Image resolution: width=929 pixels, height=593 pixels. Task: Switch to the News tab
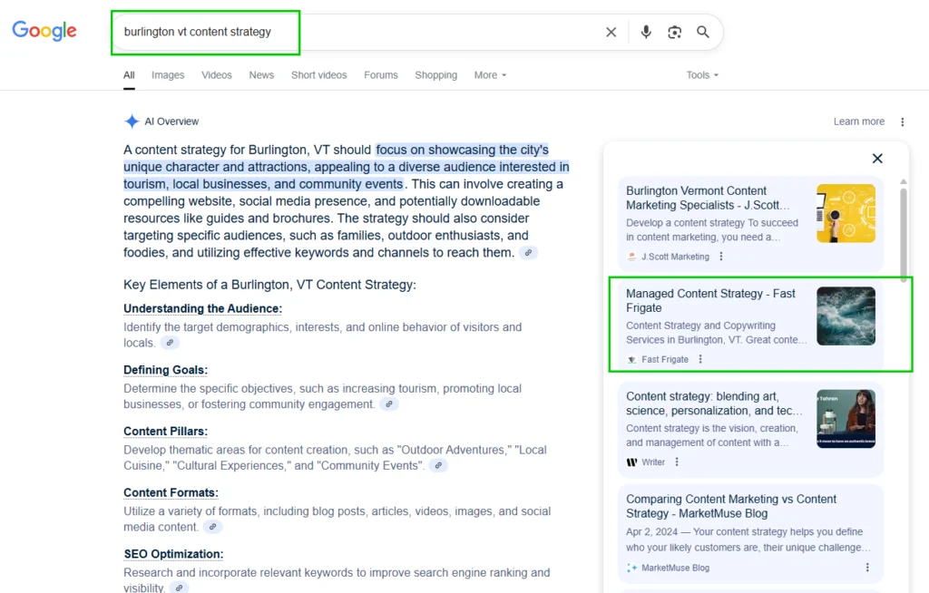pos(261,75)
